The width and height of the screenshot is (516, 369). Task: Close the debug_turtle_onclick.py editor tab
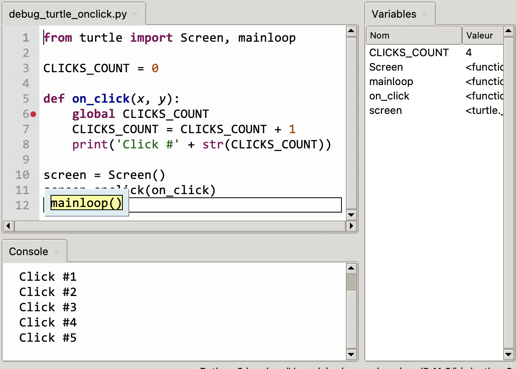tap(135, 13)
